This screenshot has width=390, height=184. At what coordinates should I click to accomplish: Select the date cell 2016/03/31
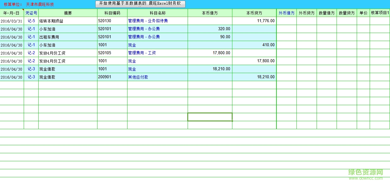pos(11,21)
